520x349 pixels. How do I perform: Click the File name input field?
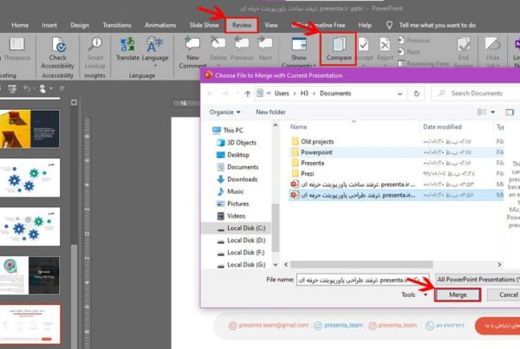[363, 280]
